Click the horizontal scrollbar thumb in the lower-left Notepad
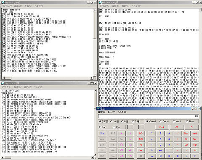Viewport: 202px width, 160px height. [x=8, y=157]
